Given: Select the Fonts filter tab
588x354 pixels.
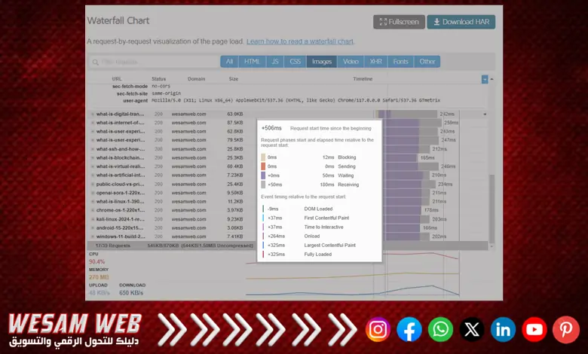Looking at the screenshot, I should click(400, 62).
